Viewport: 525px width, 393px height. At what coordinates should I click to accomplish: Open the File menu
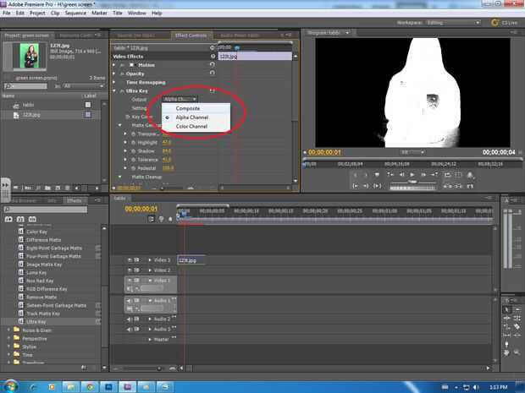pos(7,13)
